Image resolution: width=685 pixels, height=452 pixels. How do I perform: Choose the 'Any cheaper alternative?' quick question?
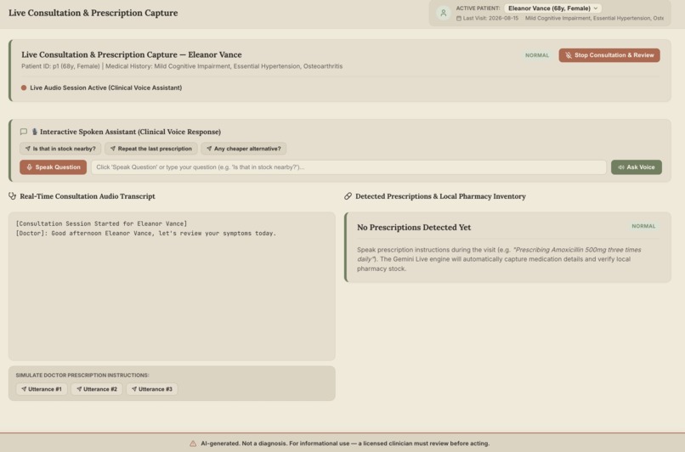243,149
